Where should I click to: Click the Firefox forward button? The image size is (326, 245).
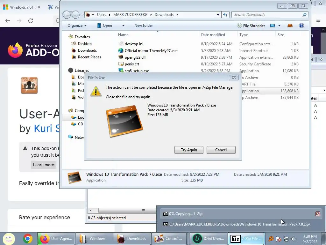19,21
